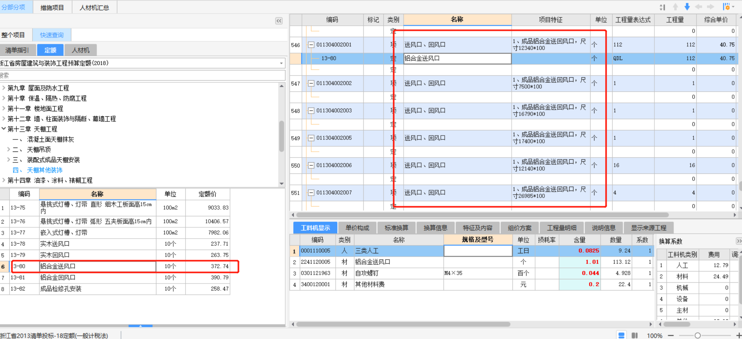
Task: Select quota row 13-81 铝合金回风口
Action: point(115,278)
